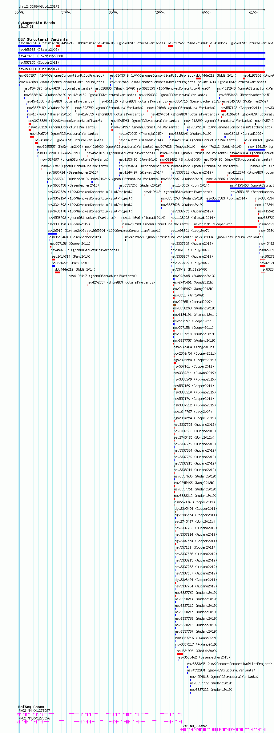Click the dgv447e212 (Uddin2014) label
Viewport: 274px width, 733px height.
pos(222,147)
